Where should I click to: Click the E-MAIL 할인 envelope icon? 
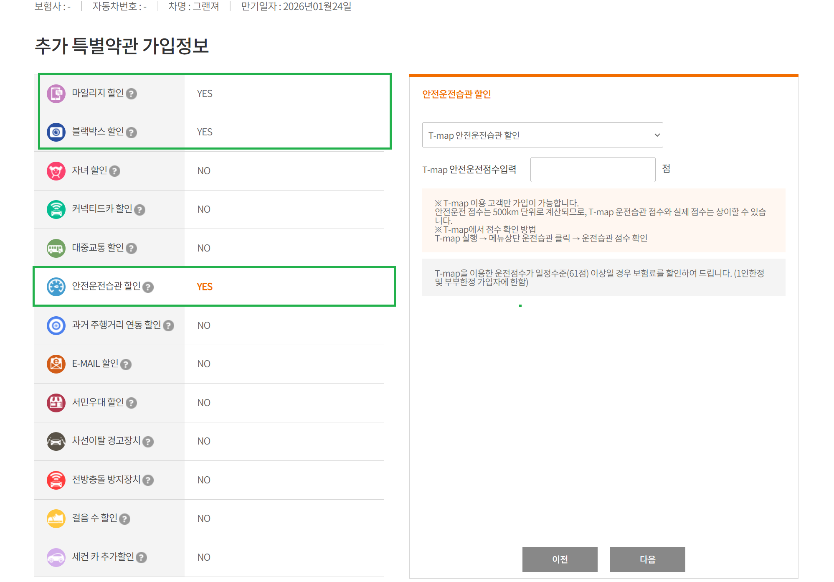[56, 364]
